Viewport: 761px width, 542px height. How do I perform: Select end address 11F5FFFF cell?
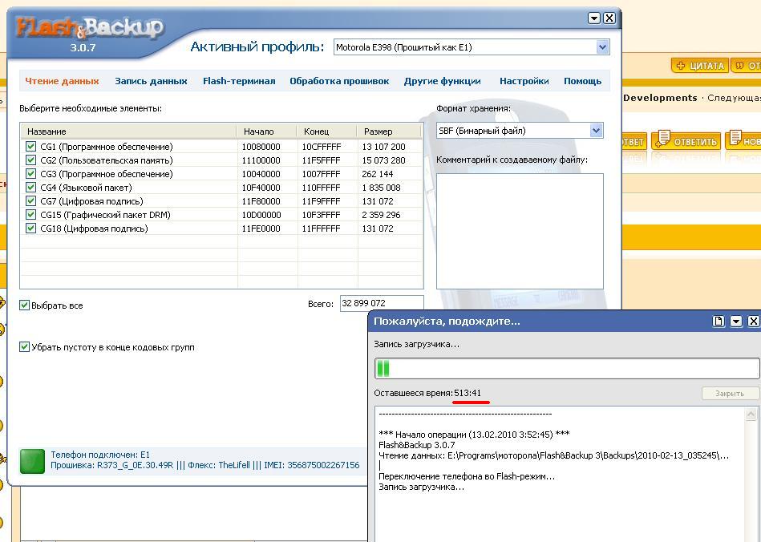point(322,160)
